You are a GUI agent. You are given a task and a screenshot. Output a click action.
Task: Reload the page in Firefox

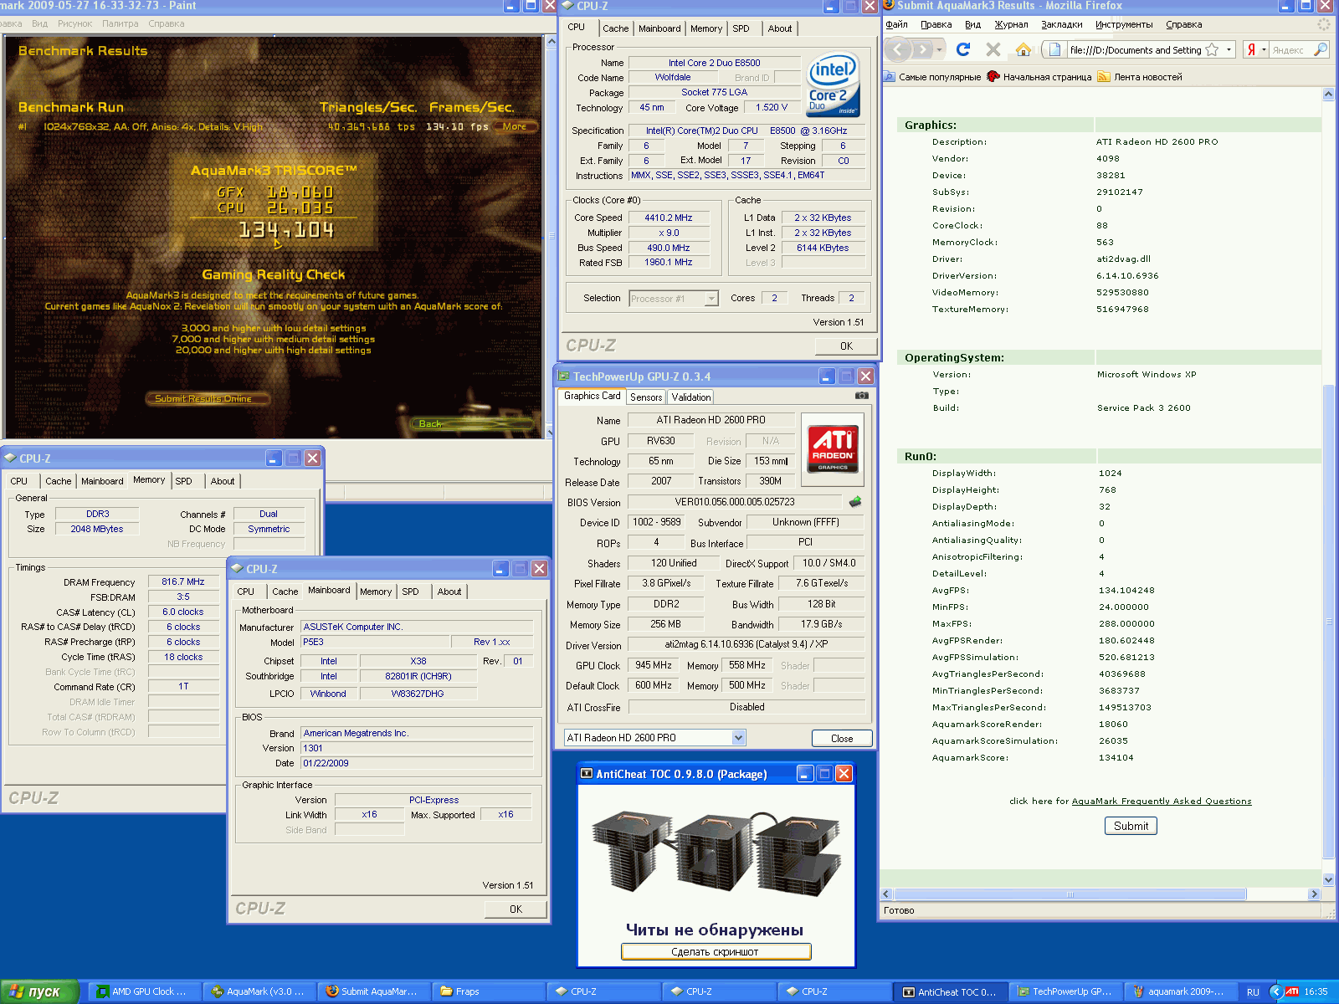pyautogui.click(x=963, y=49)
